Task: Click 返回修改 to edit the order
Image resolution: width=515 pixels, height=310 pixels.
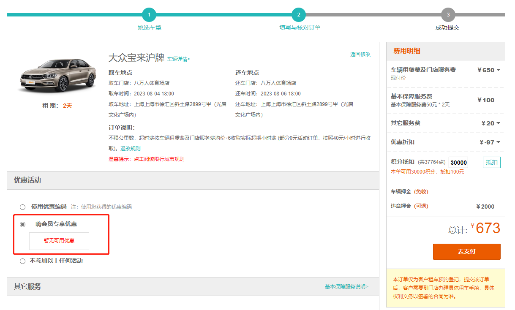Action: point(360,54)
